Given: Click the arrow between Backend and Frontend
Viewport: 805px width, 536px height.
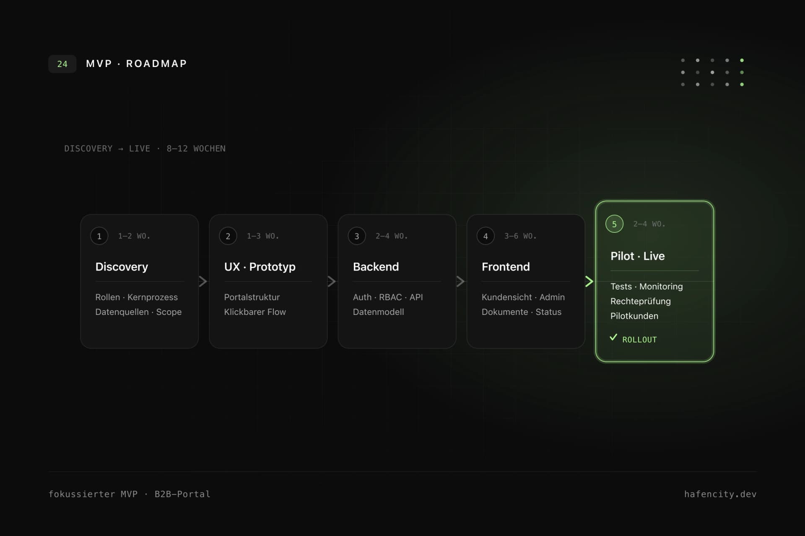Looking at the screenshot, I should [460, 281].
